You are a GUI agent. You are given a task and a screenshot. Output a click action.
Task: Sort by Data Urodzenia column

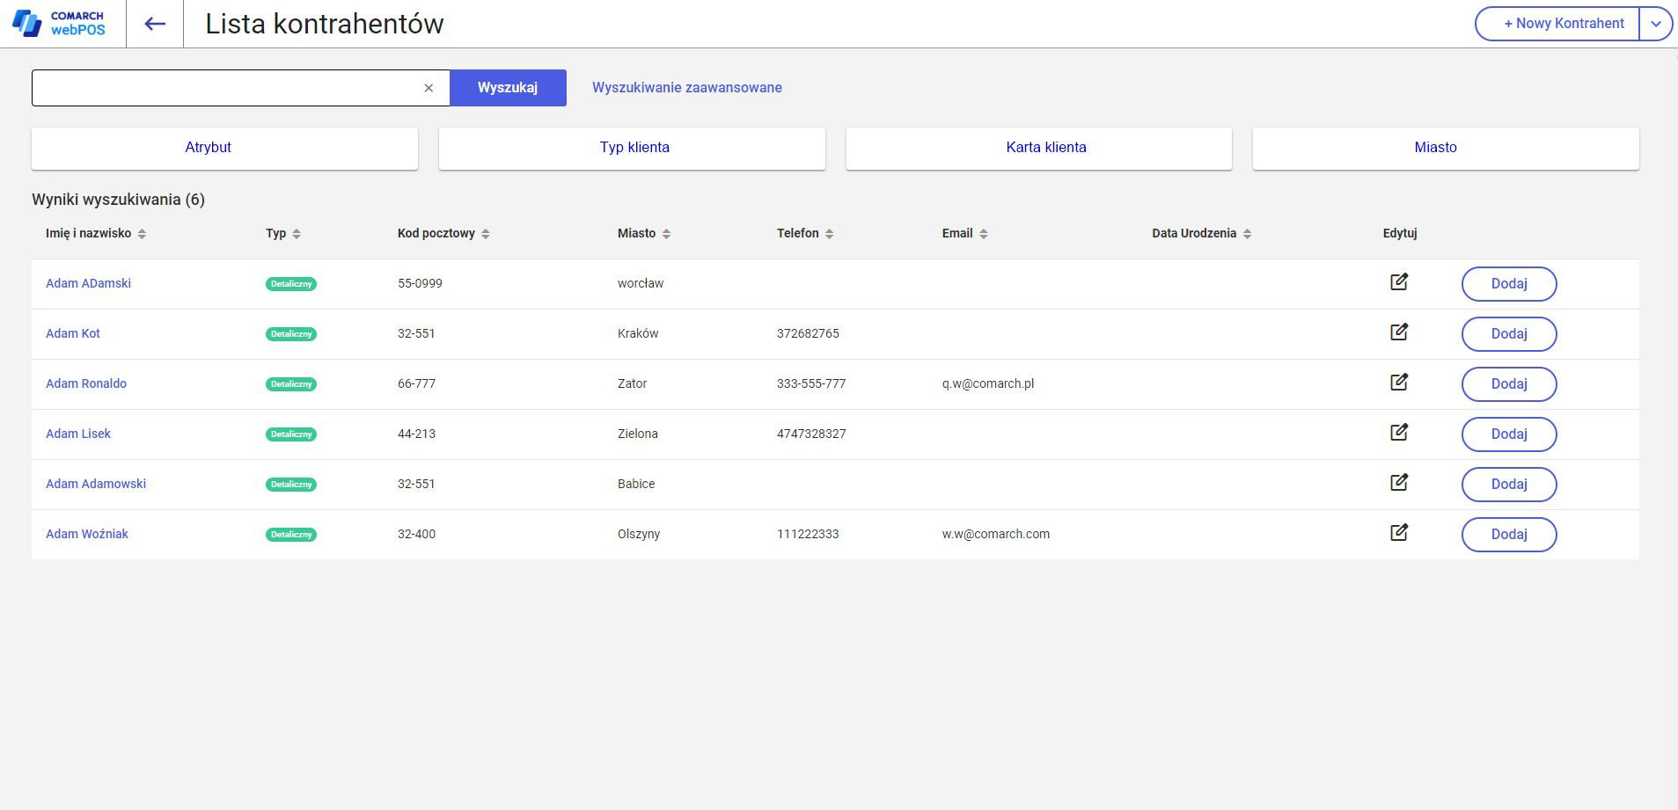(1247, 234)
